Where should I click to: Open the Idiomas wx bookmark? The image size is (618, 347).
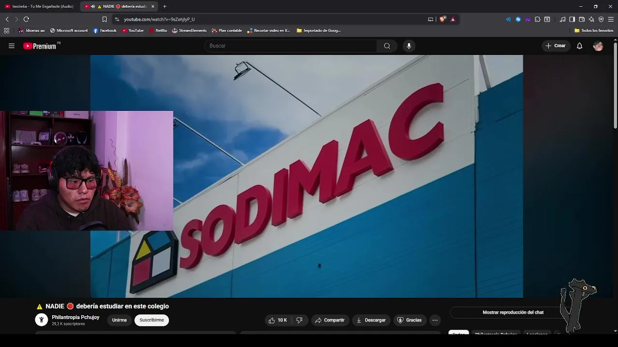[x=32, y=30]
